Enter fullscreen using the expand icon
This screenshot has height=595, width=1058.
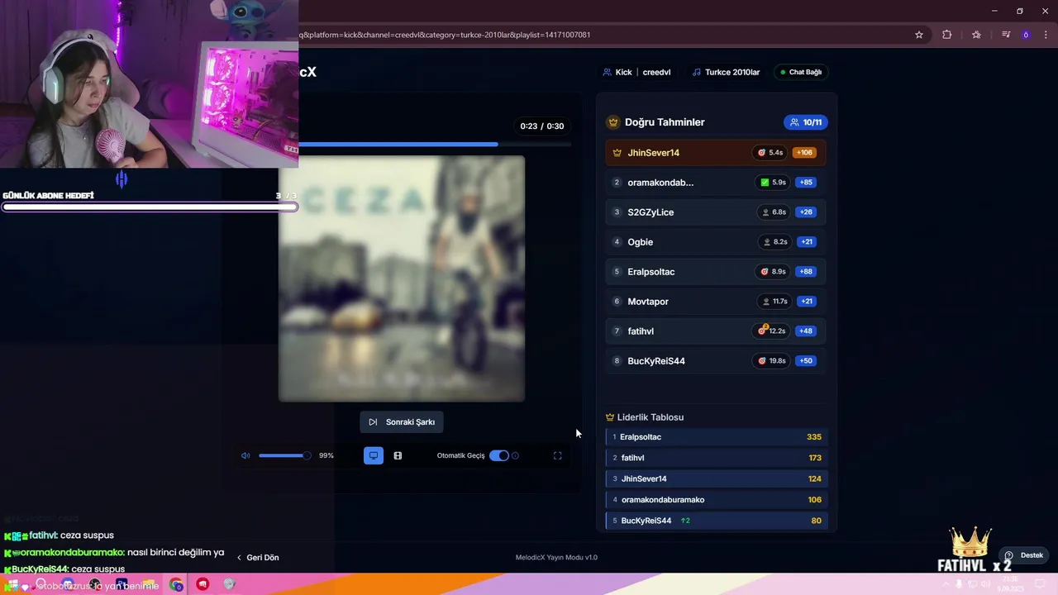pos(558,455)
